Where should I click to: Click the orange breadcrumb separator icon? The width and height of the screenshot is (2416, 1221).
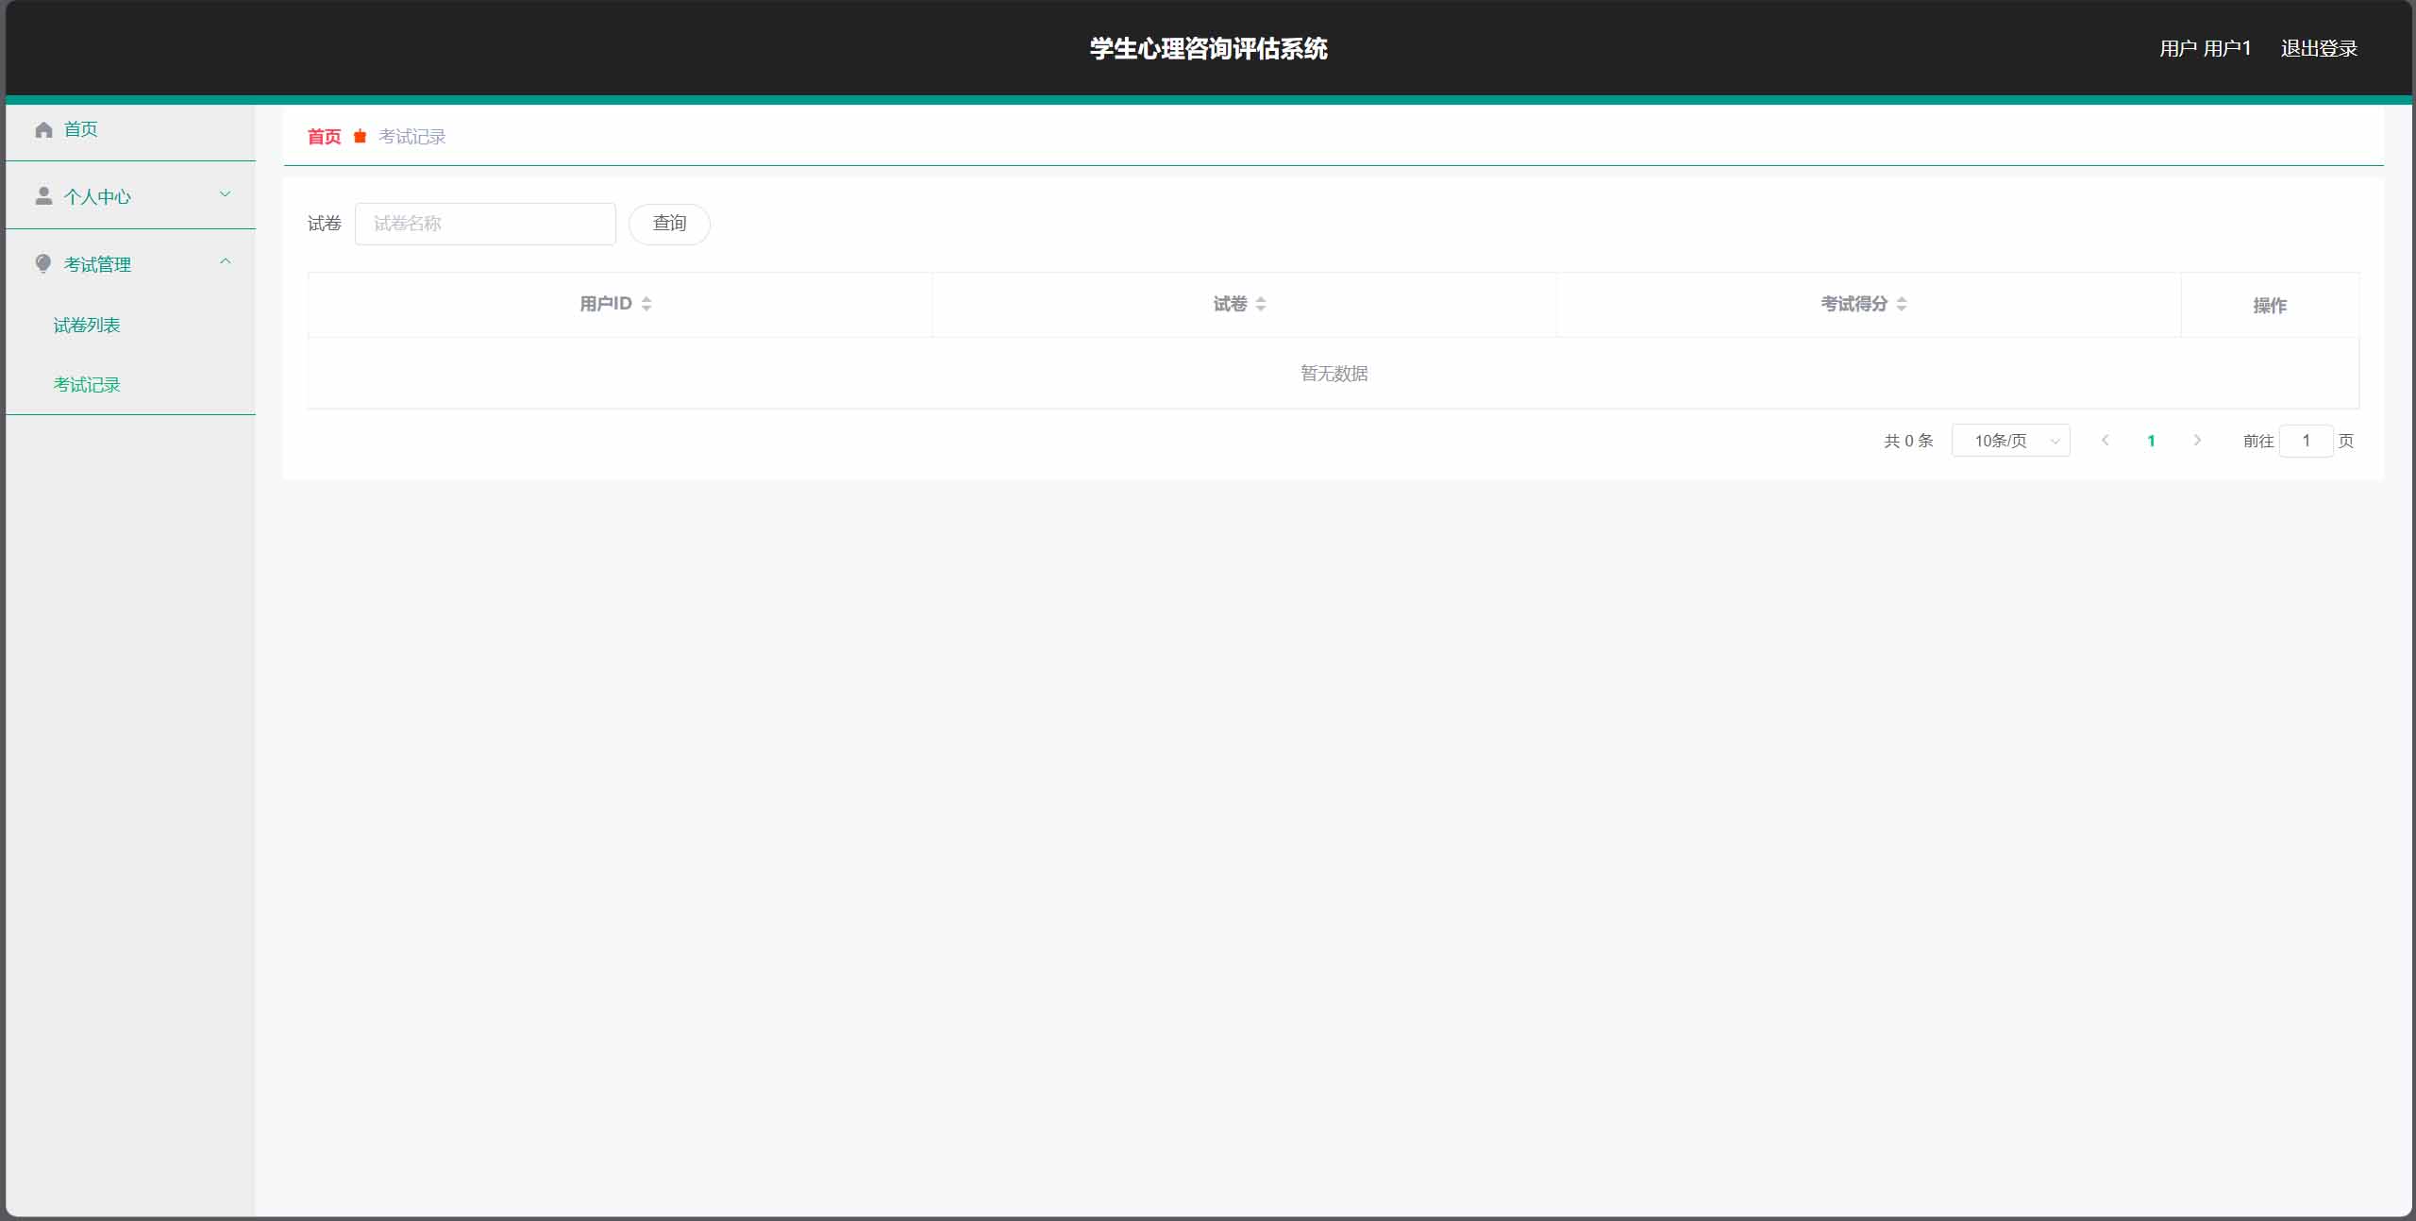click(360, 137)
